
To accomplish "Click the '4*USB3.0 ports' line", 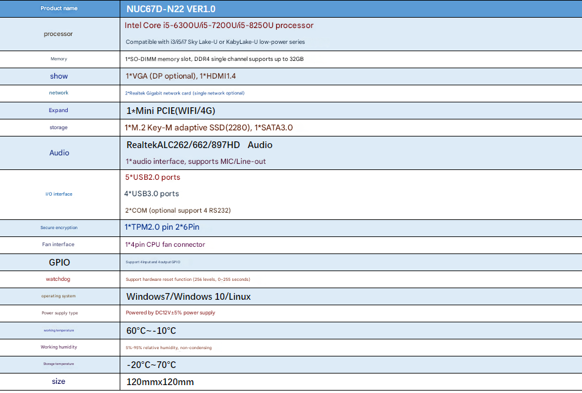I will click(151, 193).
